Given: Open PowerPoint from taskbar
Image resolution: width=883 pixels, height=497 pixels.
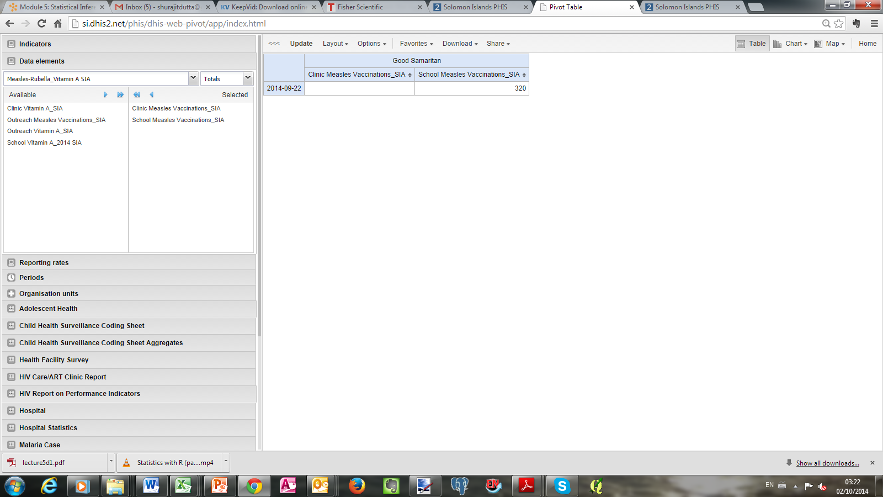Looking at the screenshot, I should [x=220, y=486].
